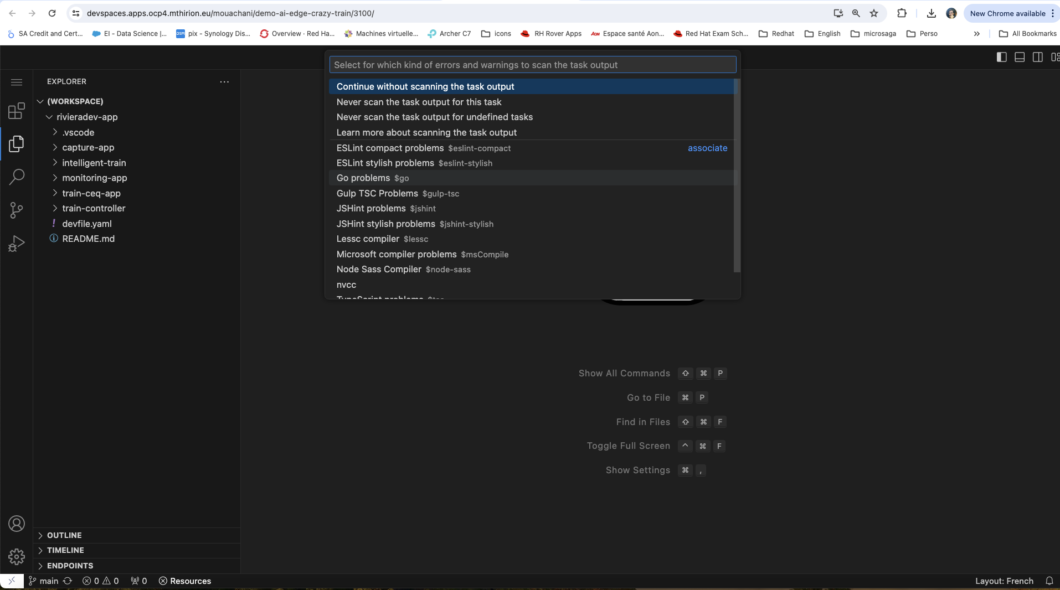1060x590 pixels.
Task: Open the Accounts icon in activity bar
Action: click(17, 524)
